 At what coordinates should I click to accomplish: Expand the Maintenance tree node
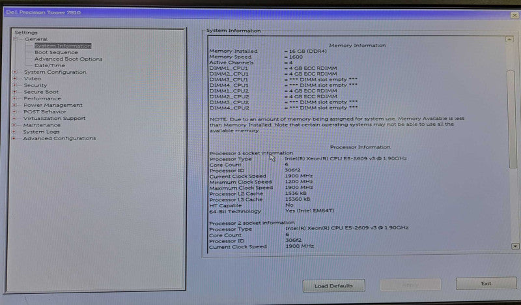point(14,125)
